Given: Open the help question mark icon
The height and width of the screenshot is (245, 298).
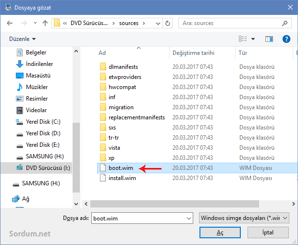Looking at the screenshot, I should click(x=286, y=39).
